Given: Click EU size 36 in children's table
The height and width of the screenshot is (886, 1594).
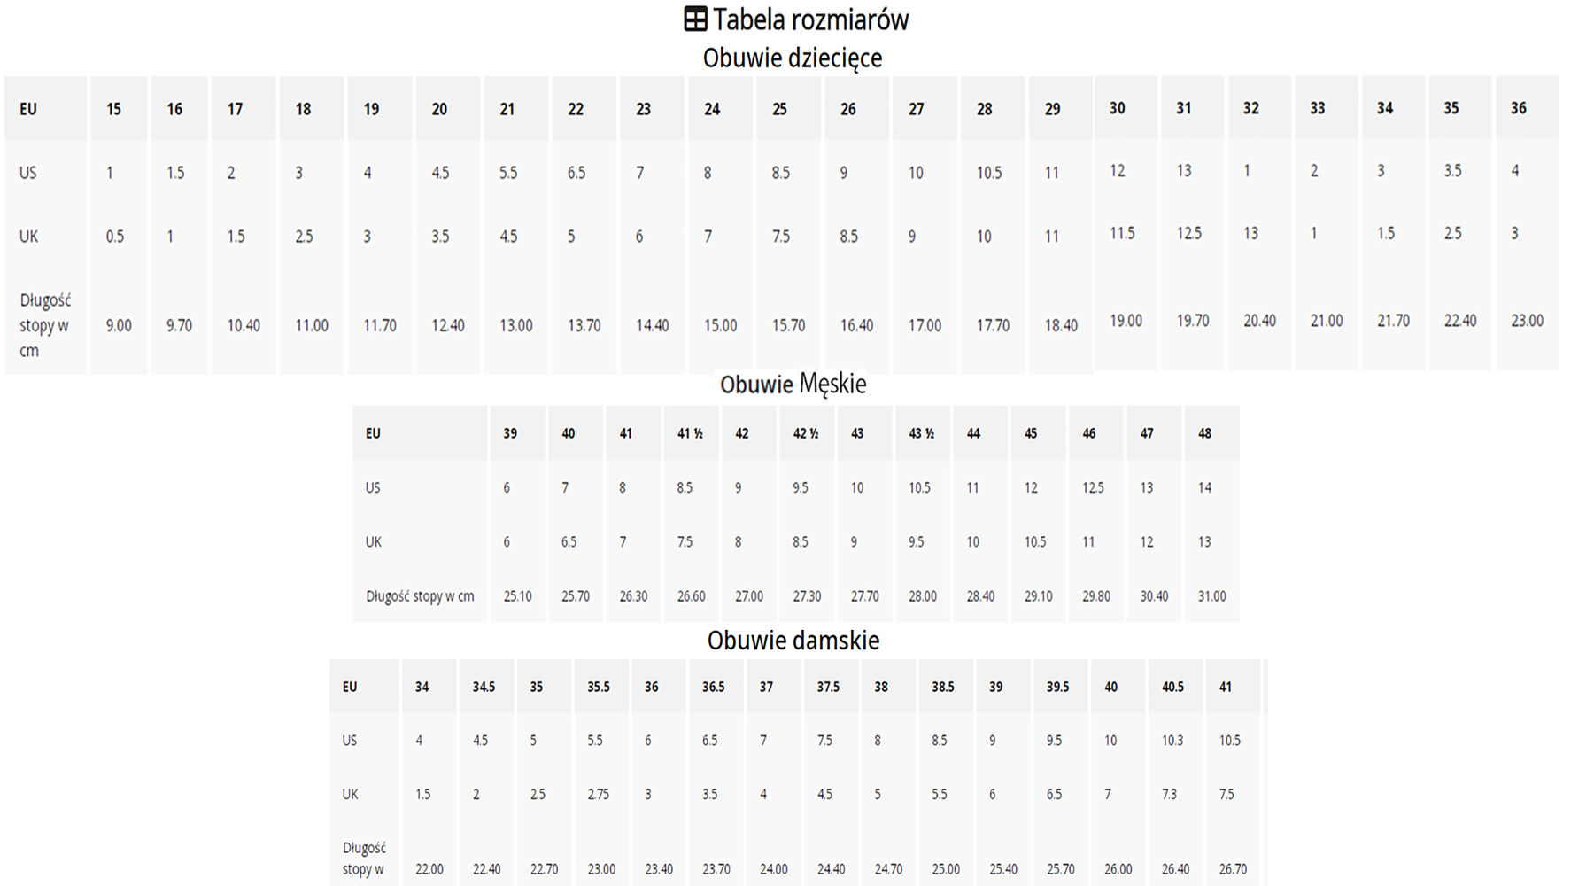Looking at the screenshot, I should pyautogui.click(x=1518, y=108).
